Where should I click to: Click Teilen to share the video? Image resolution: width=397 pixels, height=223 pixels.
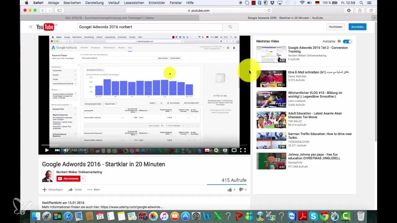(75, 190)
